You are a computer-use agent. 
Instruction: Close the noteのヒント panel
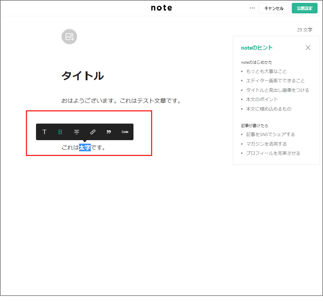coord(308,48)
